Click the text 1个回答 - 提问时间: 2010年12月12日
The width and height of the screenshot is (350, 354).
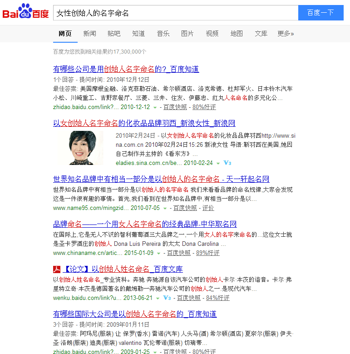[x=101, y=80]
